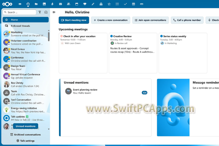The width and height of the screenshot is (219, 146).
Task: Open the Marketing conversation
Action: click(x=25, y=34)
